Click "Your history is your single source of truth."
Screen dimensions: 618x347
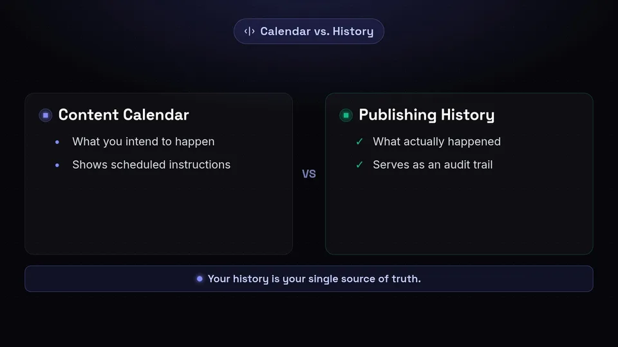point(314,278)
